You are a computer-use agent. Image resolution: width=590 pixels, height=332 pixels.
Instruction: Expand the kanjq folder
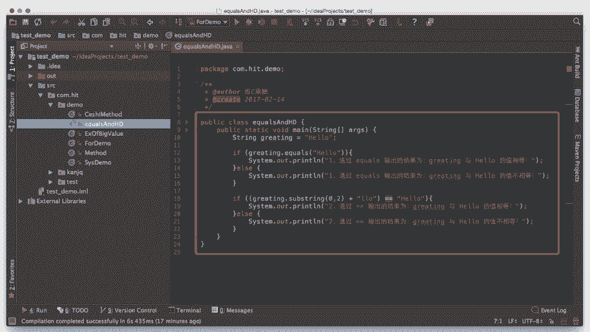click(51, 172)
